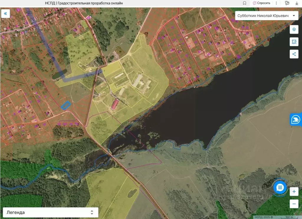302x219 pixels.
Task: Open the map layers panel
Action: tap(294, 29)
